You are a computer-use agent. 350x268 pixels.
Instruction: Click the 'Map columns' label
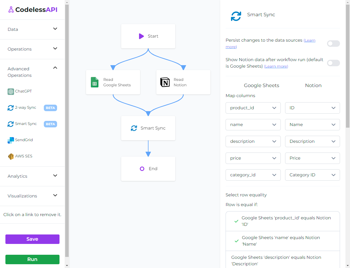pyautogui.click(x=240, y=96)
